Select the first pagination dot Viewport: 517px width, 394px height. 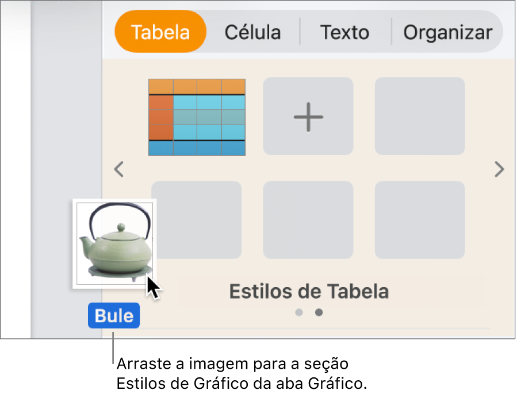[299, 312]
